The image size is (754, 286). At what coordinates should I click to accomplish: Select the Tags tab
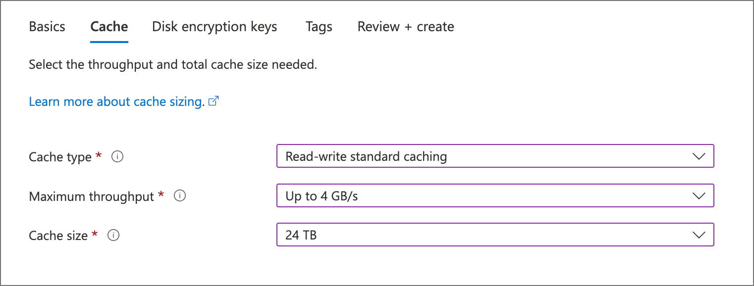319,27
